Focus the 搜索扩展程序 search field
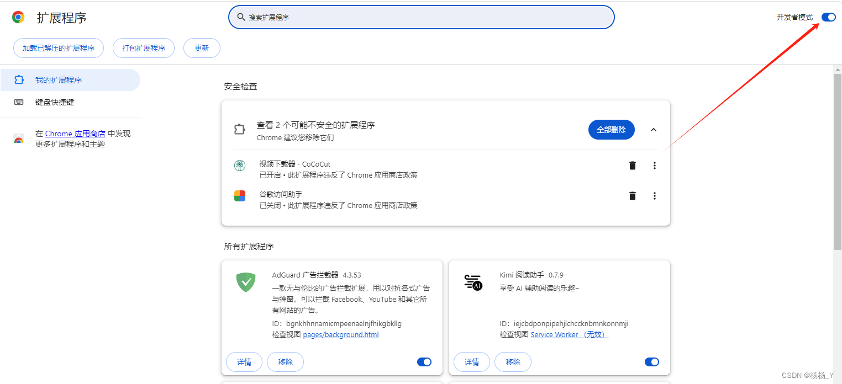The height and width of the screenshot is (384, 842). [422, 17]
